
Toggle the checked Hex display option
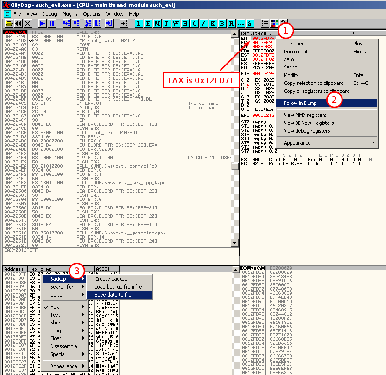(x=55, y=307)
